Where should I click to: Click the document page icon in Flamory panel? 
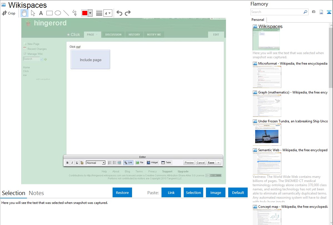tap(321, 12)
